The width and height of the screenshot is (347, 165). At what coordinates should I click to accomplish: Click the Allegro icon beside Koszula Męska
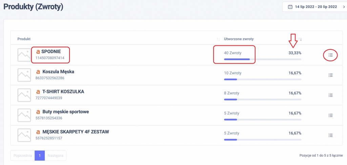(x=38, y=72)
